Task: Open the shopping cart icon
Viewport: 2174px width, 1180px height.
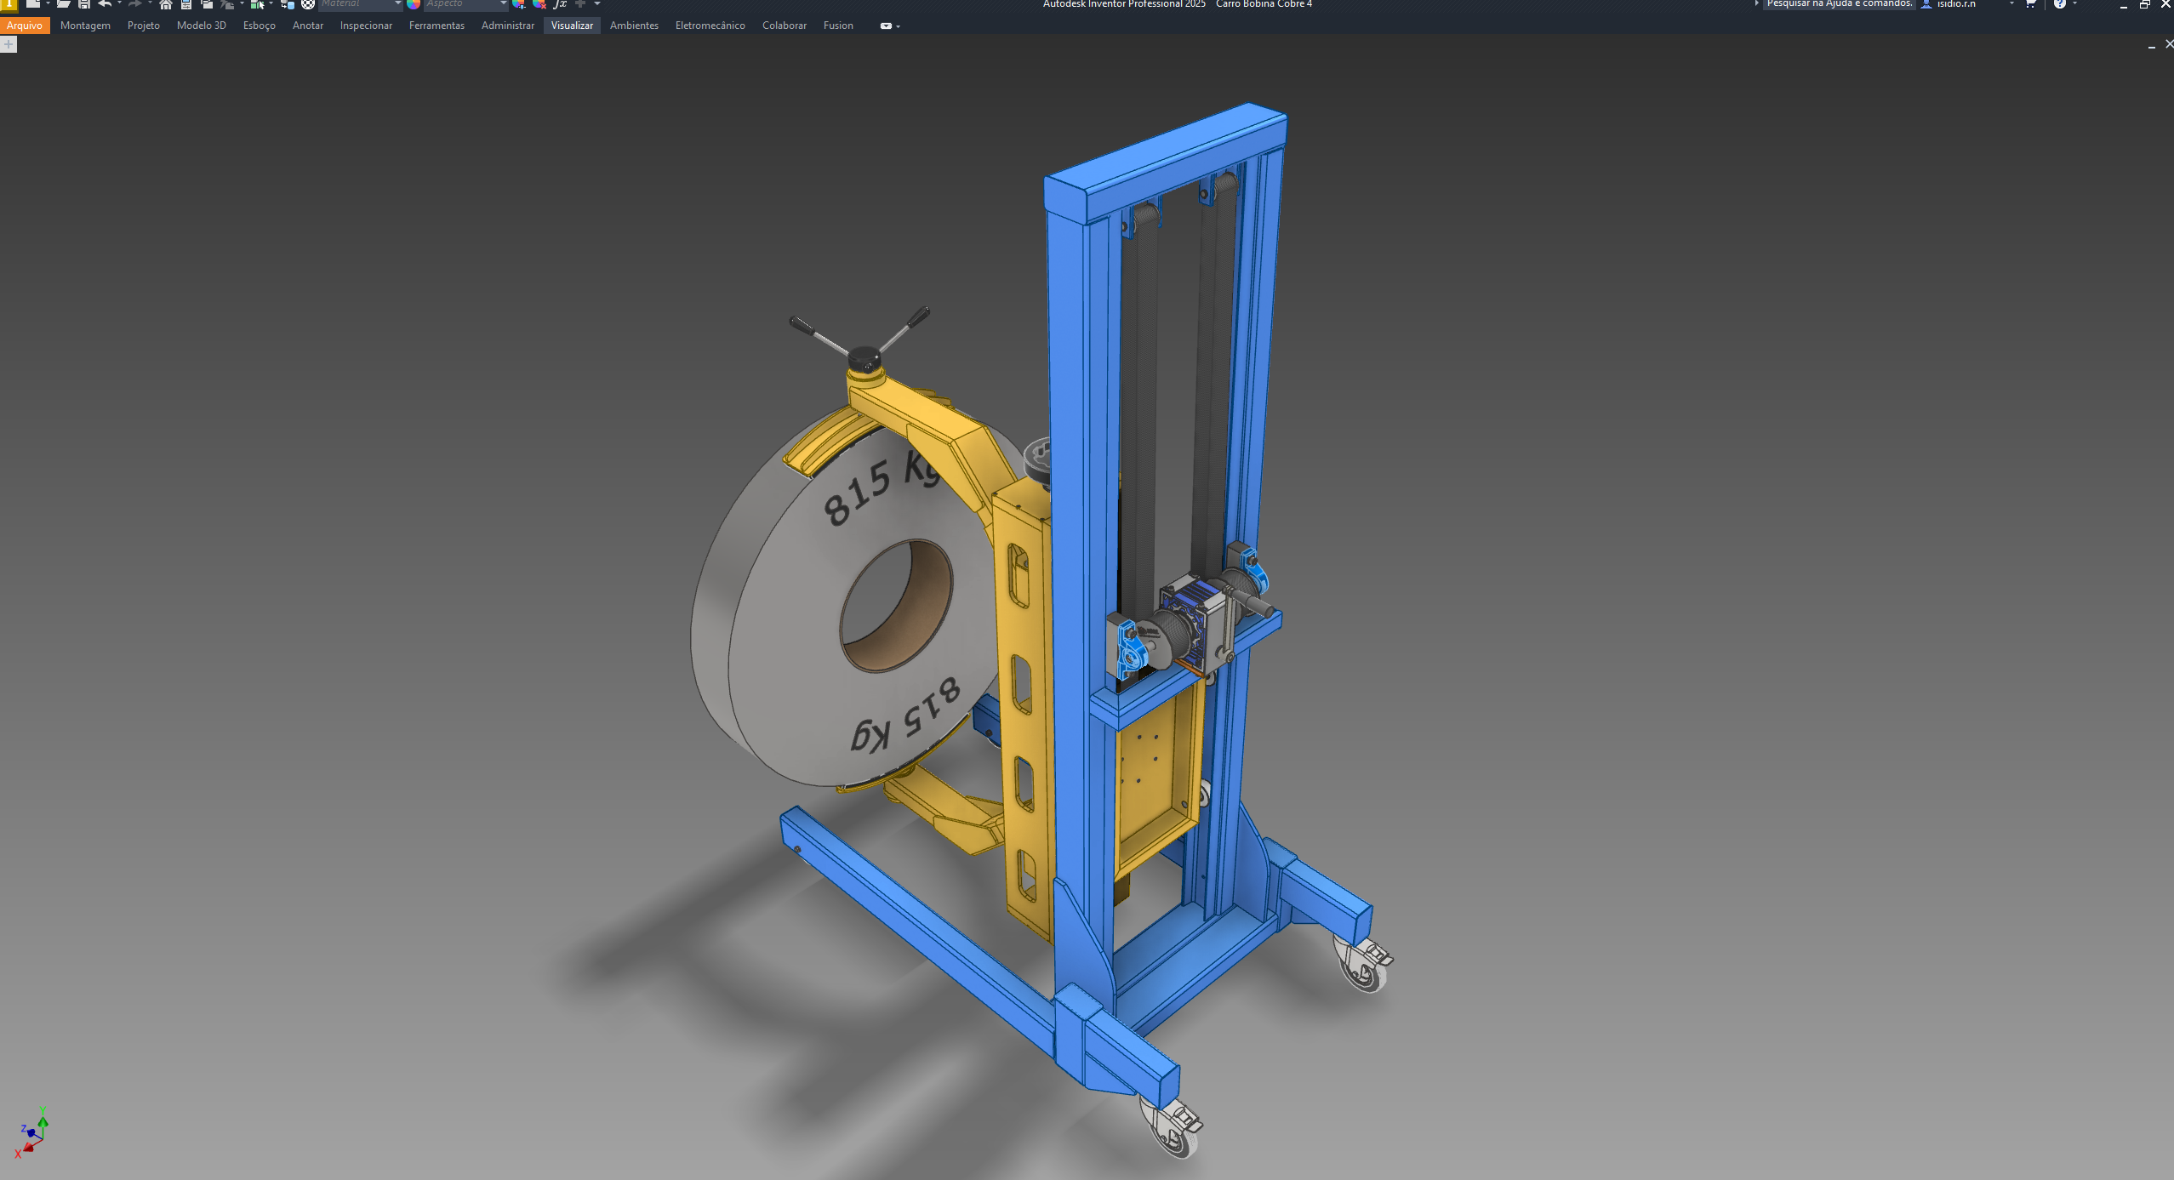Action: click(2031, 4)
